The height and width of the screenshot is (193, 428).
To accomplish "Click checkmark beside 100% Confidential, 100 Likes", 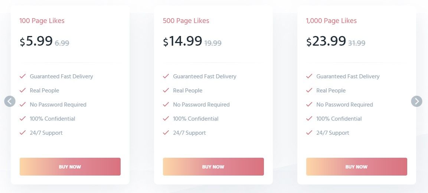I will pyautogui.click(x=22, y=119).
